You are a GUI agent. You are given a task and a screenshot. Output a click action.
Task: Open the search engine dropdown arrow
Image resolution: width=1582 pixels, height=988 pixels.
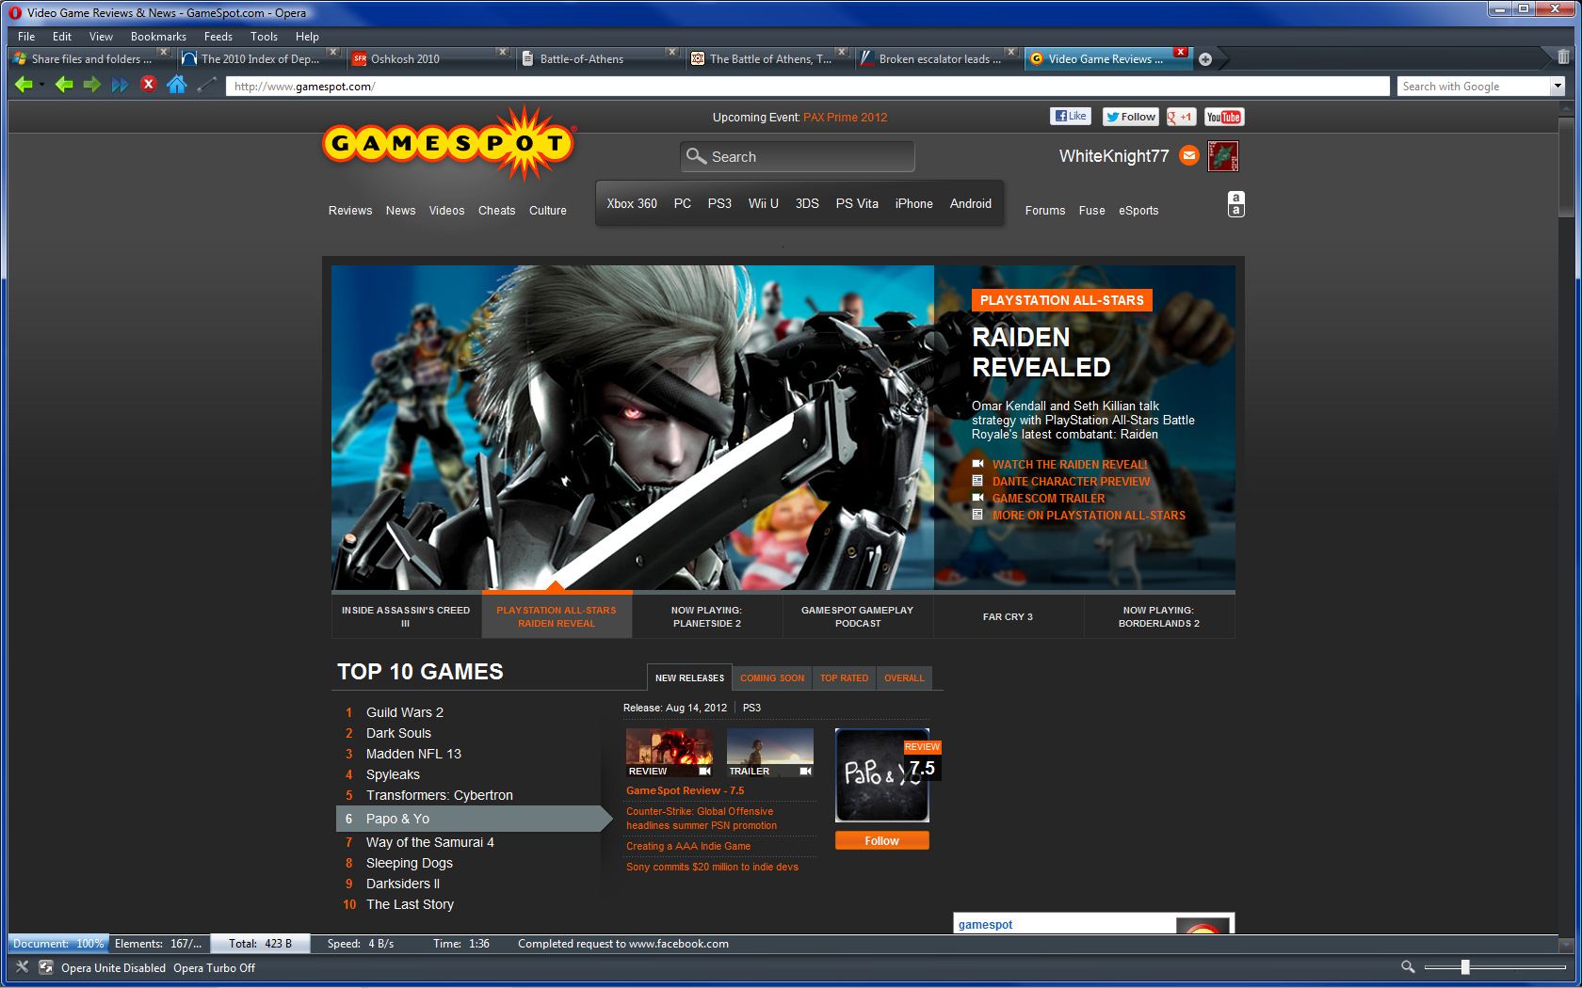coord(1558,87)
